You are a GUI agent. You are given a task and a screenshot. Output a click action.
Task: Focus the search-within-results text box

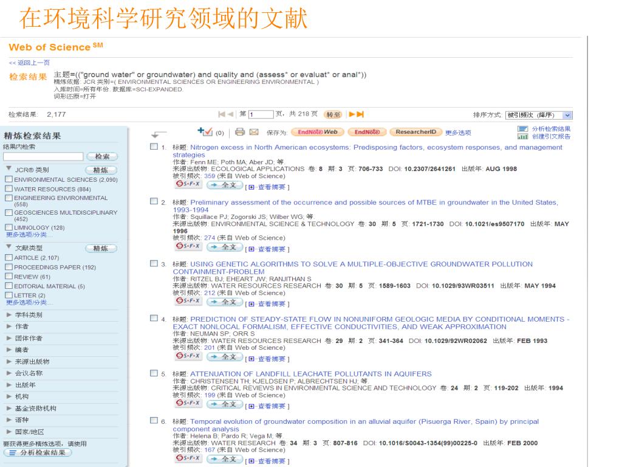tap(43, 156)
